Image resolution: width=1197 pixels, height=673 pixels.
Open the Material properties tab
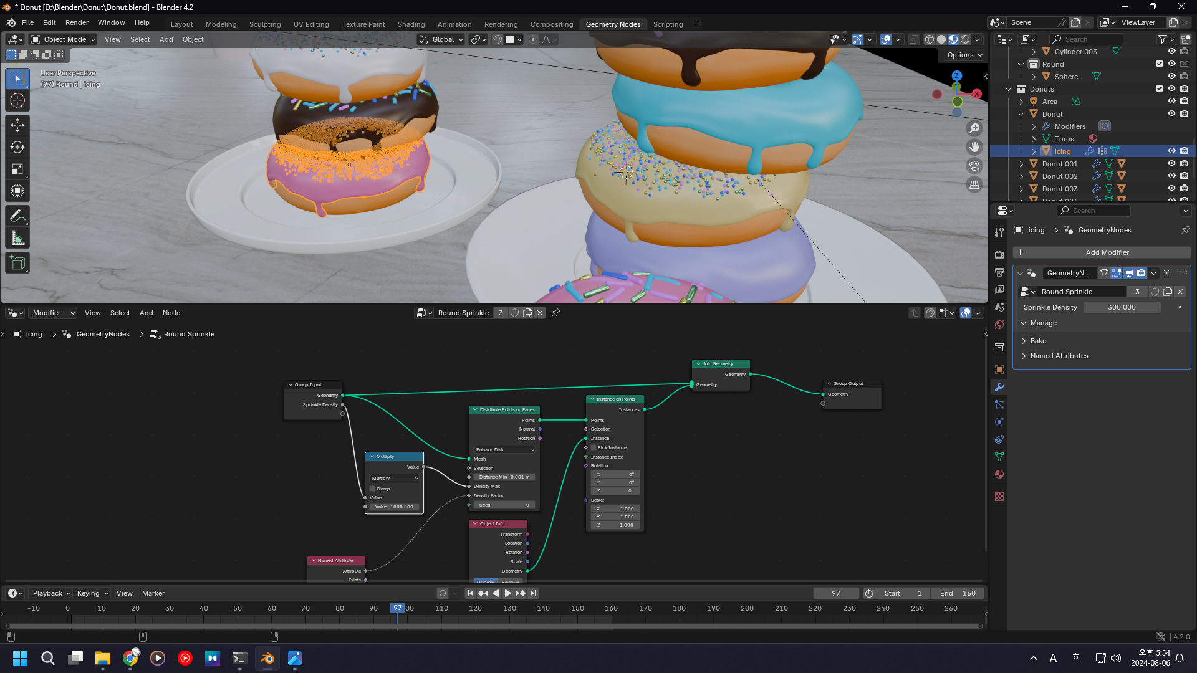pyautogui.click(x=999, y=474)
